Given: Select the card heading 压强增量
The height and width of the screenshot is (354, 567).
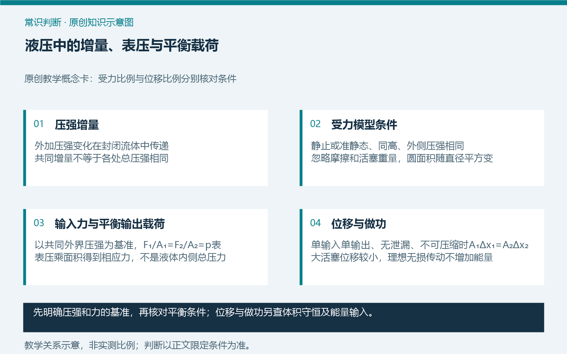Looking at the screenshot, I should point(77,125).
